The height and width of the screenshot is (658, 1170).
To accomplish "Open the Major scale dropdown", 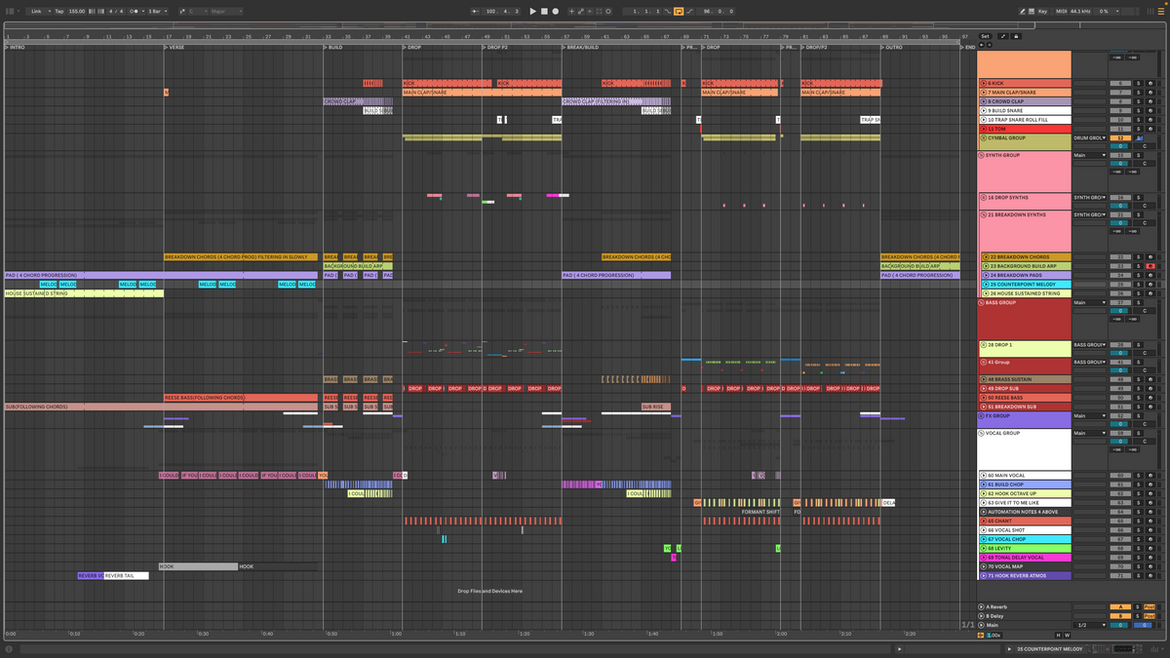I will click(224, 11).
